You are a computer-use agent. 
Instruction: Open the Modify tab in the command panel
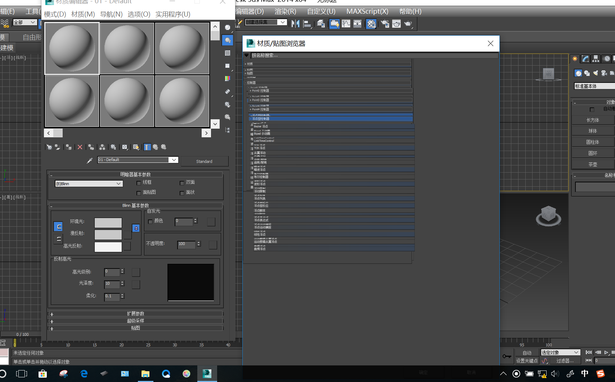(x=586, y=58)
